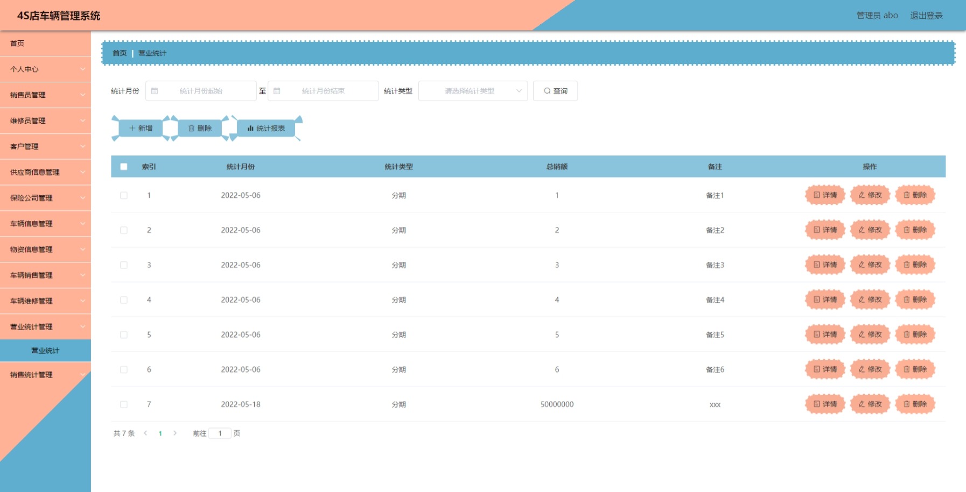
Task: Click the 统计月份起始 date input
Action: pyautogui.click(x=201, y=91)
